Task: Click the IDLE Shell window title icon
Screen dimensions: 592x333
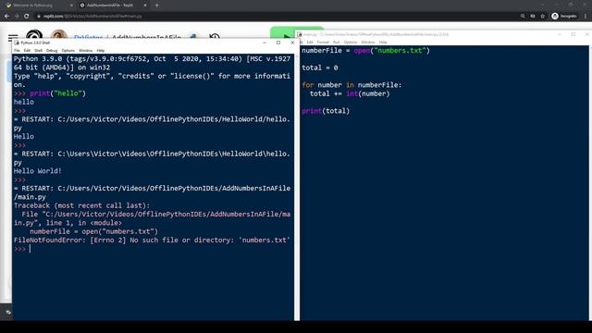Action: (x=17, y=43)
